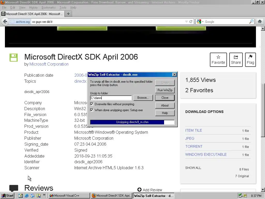Click the unzipping progress bar
The image size is (265, 199).
(x=132, y=122)
